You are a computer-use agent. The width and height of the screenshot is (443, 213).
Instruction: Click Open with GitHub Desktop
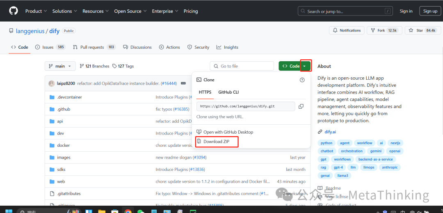pos(225,132)
